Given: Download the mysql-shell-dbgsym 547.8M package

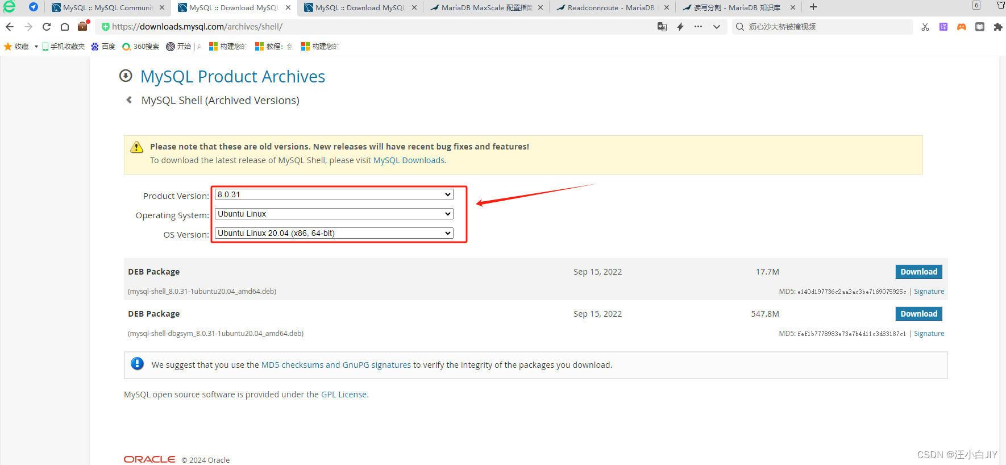Looking at the screenshot, I should (x=918, y=314).
